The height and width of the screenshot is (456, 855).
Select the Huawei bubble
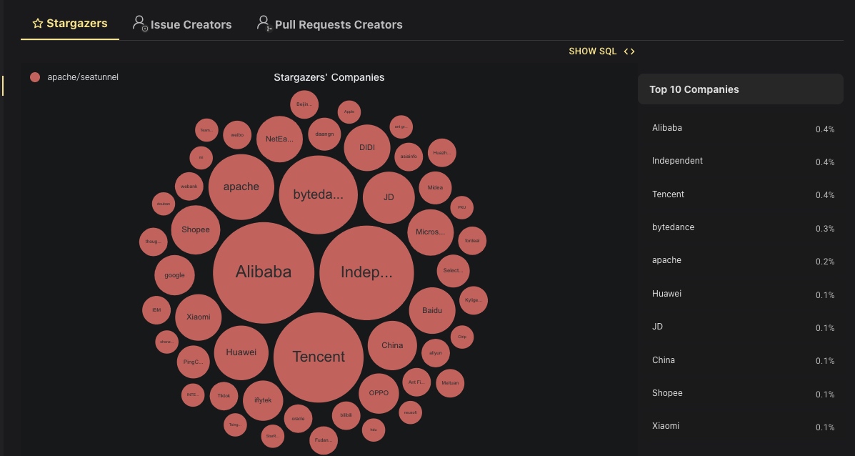click(x=241, y=352)
